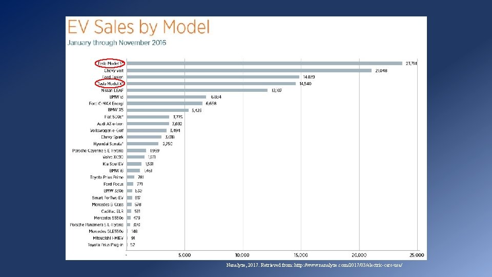Click the 'Smart ForTwo EV' label
Image resolution: width=492 pixels, height=277 pixels.
tap(108, 198)
